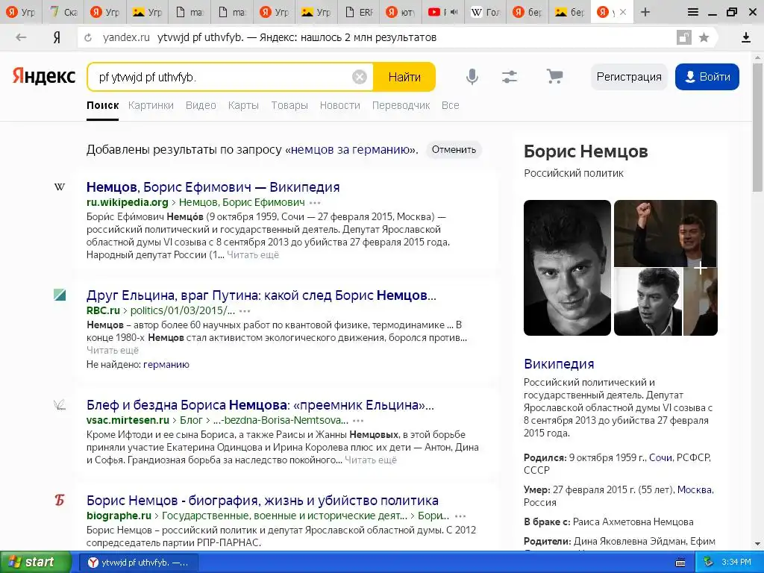
Task: Open the Windows start button
Action: [x=35, y=562]
